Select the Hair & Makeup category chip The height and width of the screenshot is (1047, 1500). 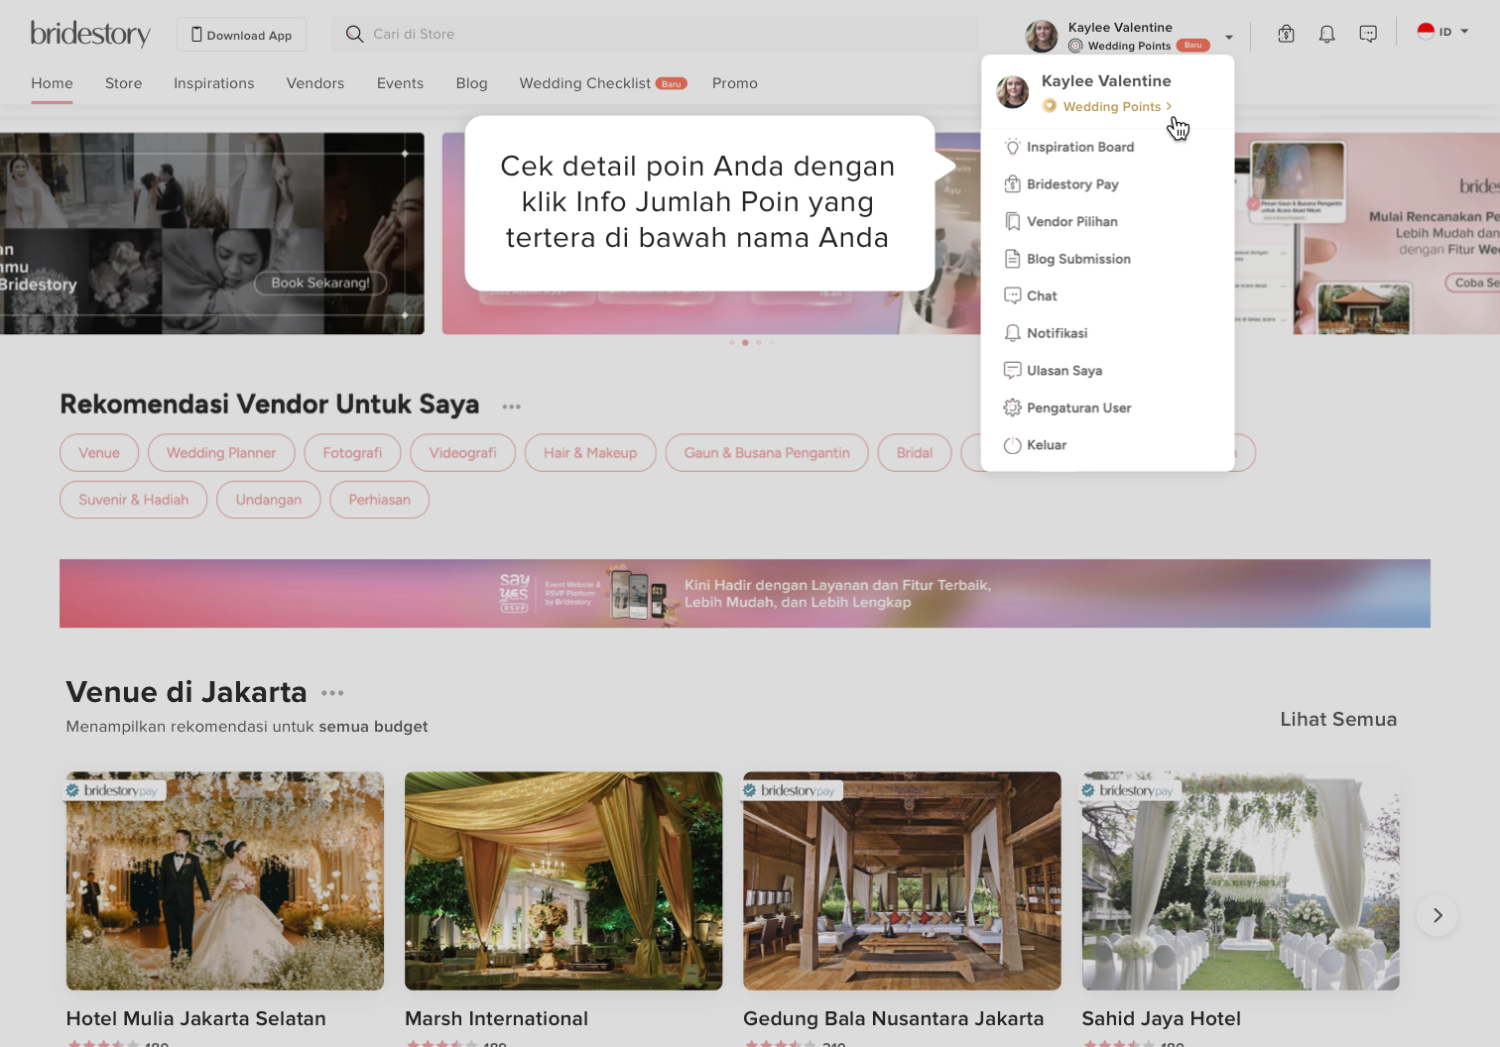coord(590,453)
